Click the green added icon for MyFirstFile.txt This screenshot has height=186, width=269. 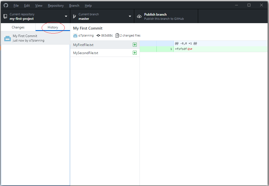(135, 45)
